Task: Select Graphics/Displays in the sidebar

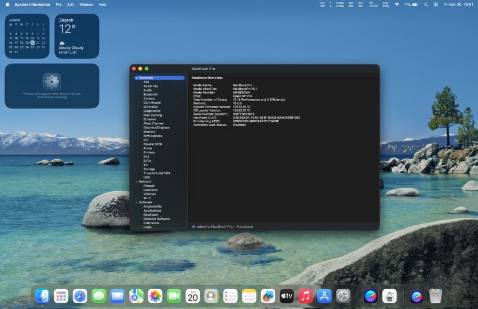Action: [x=156, y=127]
